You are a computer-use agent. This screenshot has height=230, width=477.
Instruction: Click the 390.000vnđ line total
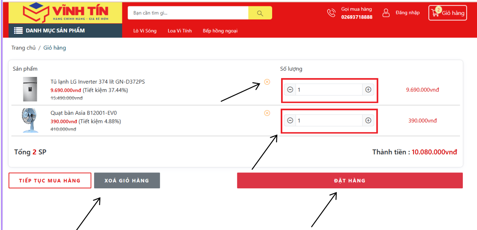coord(422,120)
